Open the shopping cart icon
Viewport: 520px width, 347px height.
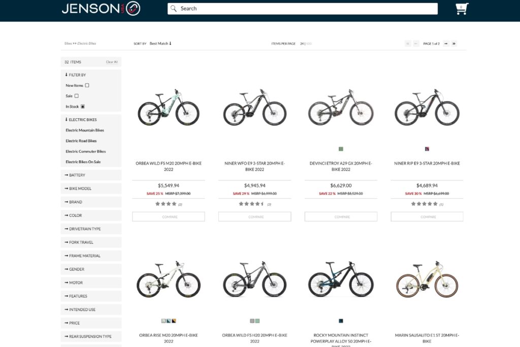click(462, 9)
